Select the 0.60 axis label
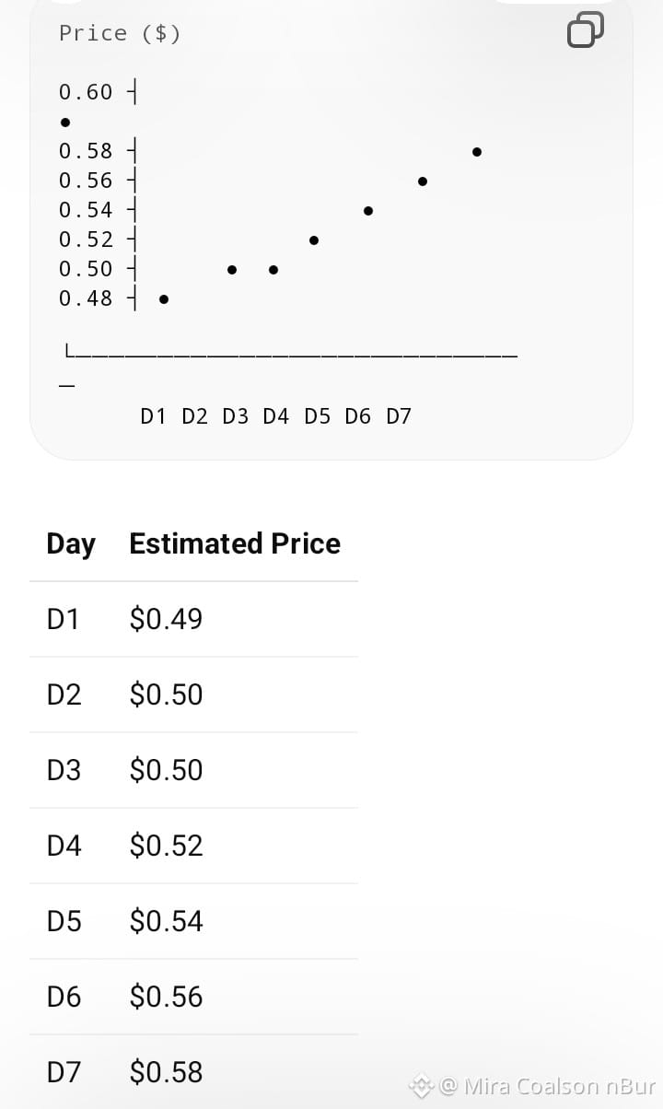Viewport: 663px width, 1109px height. coord(86,92)
